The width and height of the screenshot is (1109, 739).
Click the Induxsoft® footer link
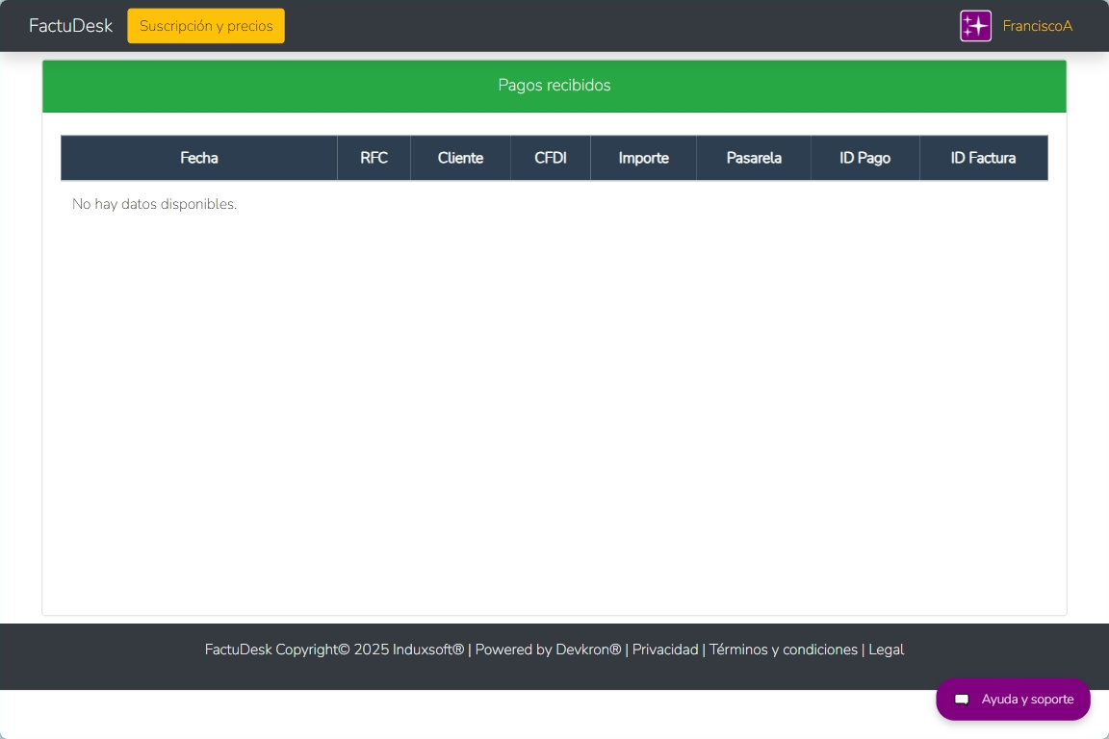coord(428,650)
